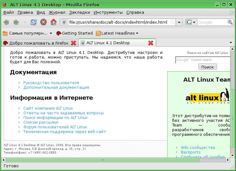
Task: Open 'Сайт компании ALT Linux' link
Action: pos(48,108)
